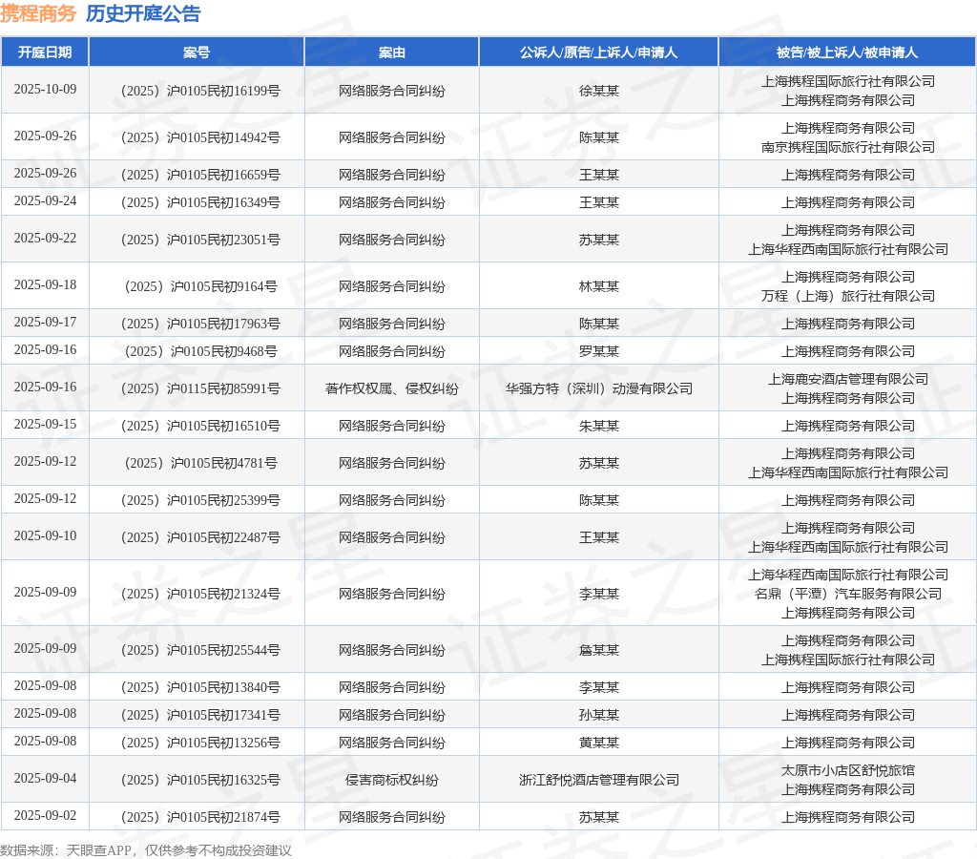Click the 历史开庭公告 heading

pos(143,13)
